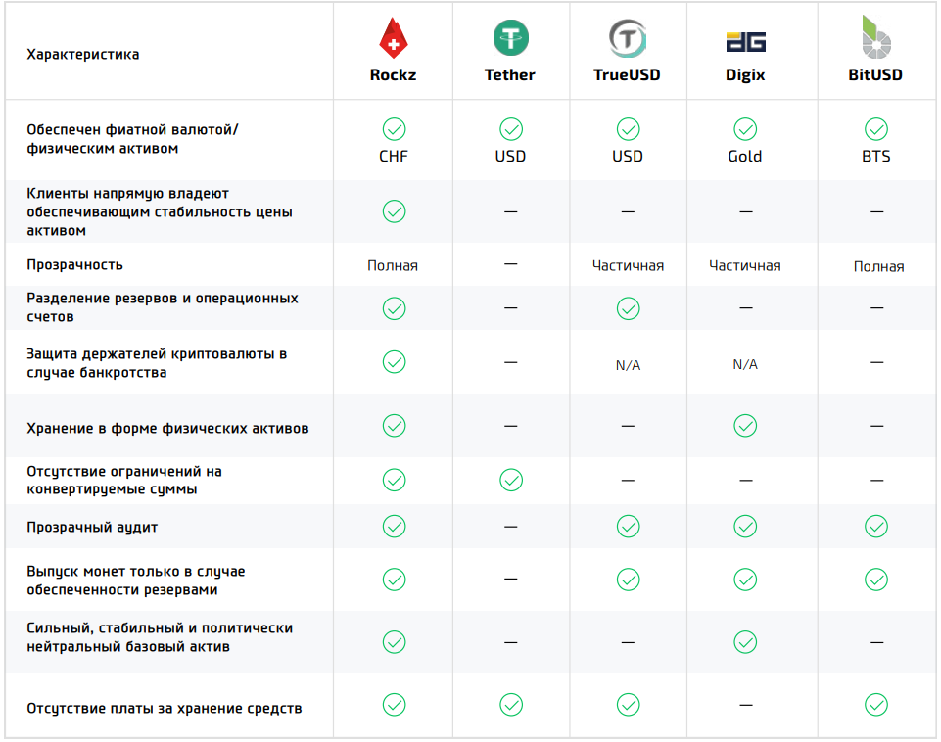Click BitUSD checkmark in Прозрачный аудит row

[876, 526]
